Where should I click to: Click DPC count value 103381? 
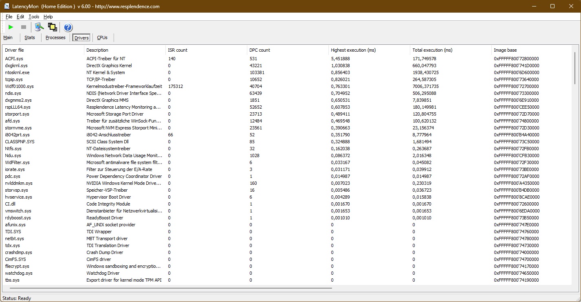click(257, 72)
